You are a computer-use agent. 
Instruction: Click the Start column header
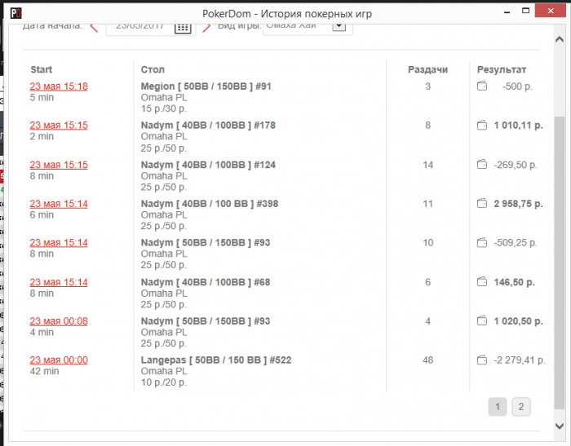[41, 69]
